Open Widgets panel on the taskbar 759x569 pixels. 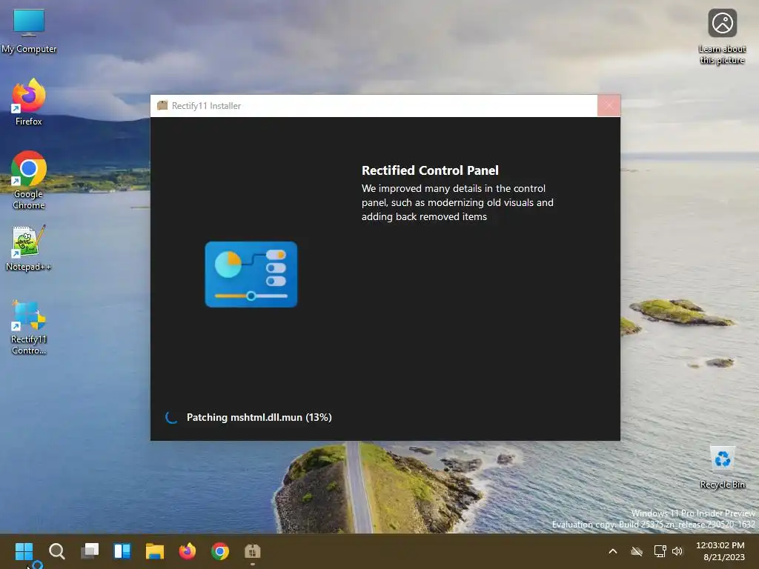[122, 551]
